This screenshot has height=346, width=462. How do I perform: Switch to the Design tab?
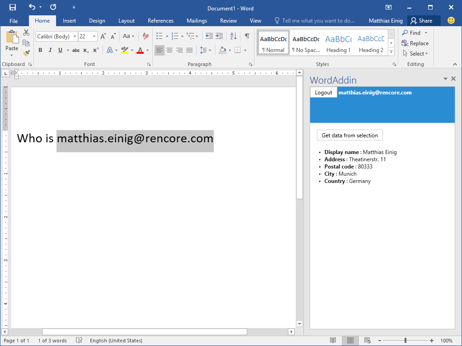pos(97,21)
